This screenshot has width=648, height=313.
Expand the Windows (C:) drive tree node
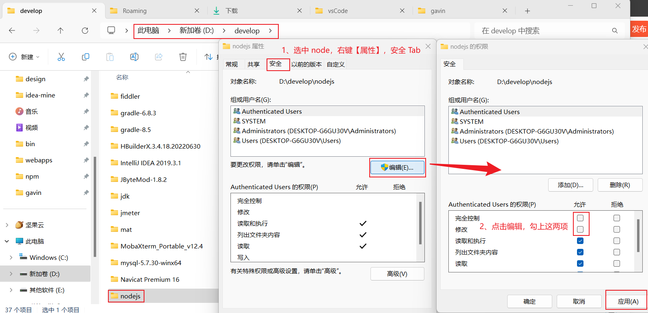pyautogui.click(x=11, y=257)
